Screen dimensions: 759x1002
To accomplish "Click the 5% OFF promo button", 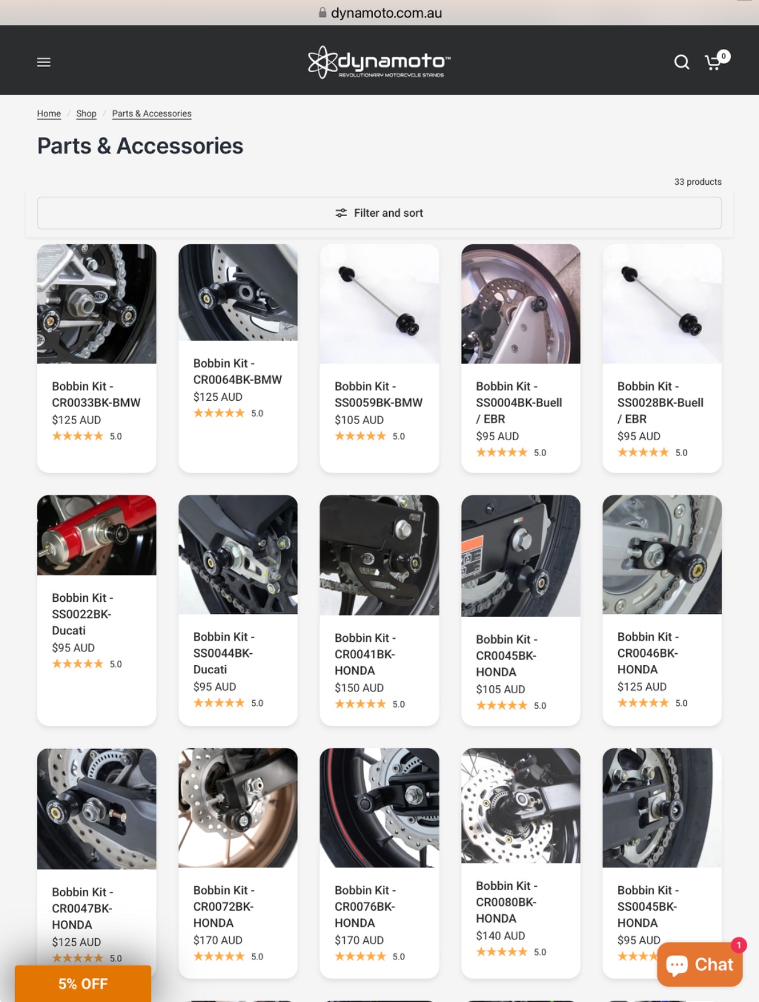I will [x=83, y=983].
